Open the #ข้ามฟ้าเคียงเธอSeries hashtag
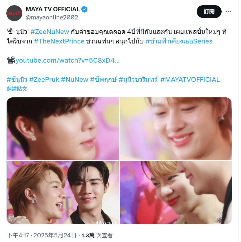241x242 pixels. 179,41
